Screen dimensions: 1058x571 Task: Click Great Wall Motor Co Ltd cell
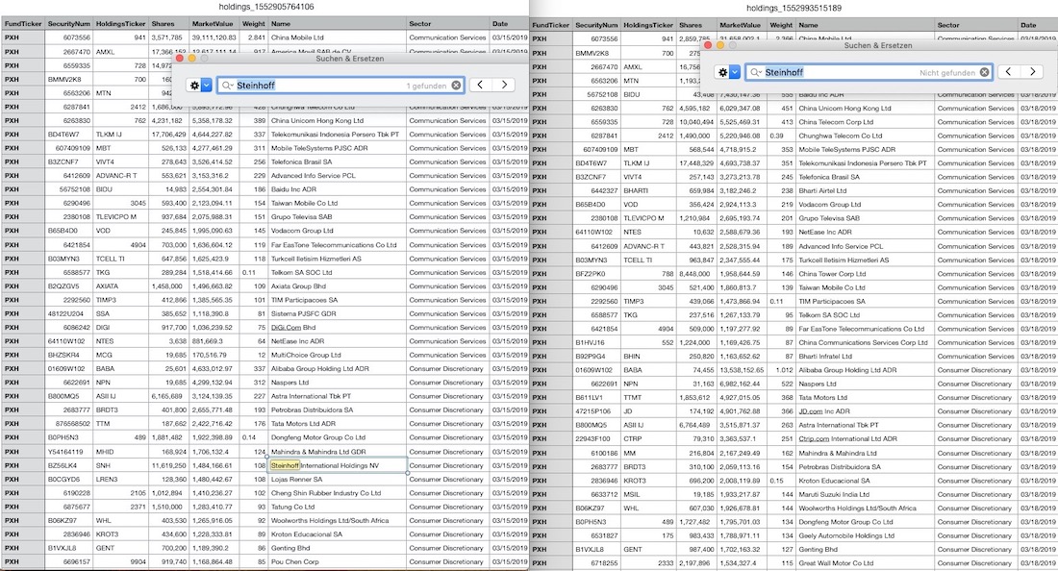click(865, 563)
